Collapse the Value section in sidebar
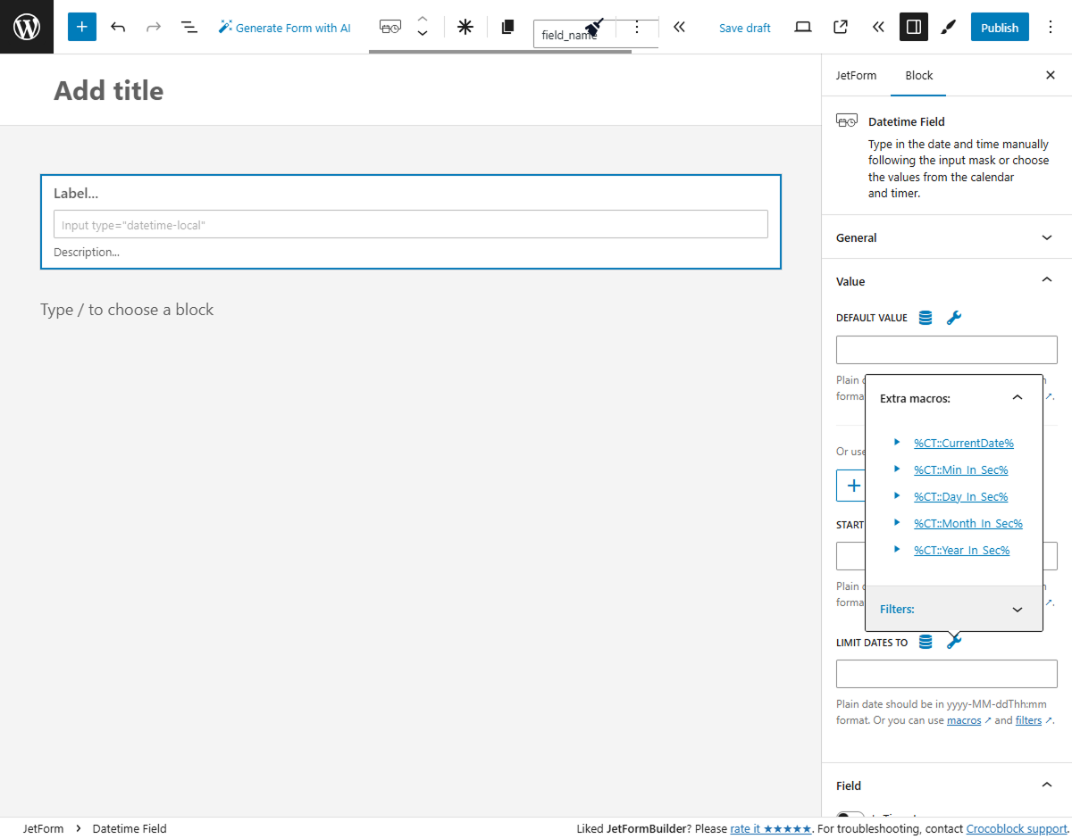1072x839 pixels. tap(1046, 279)
